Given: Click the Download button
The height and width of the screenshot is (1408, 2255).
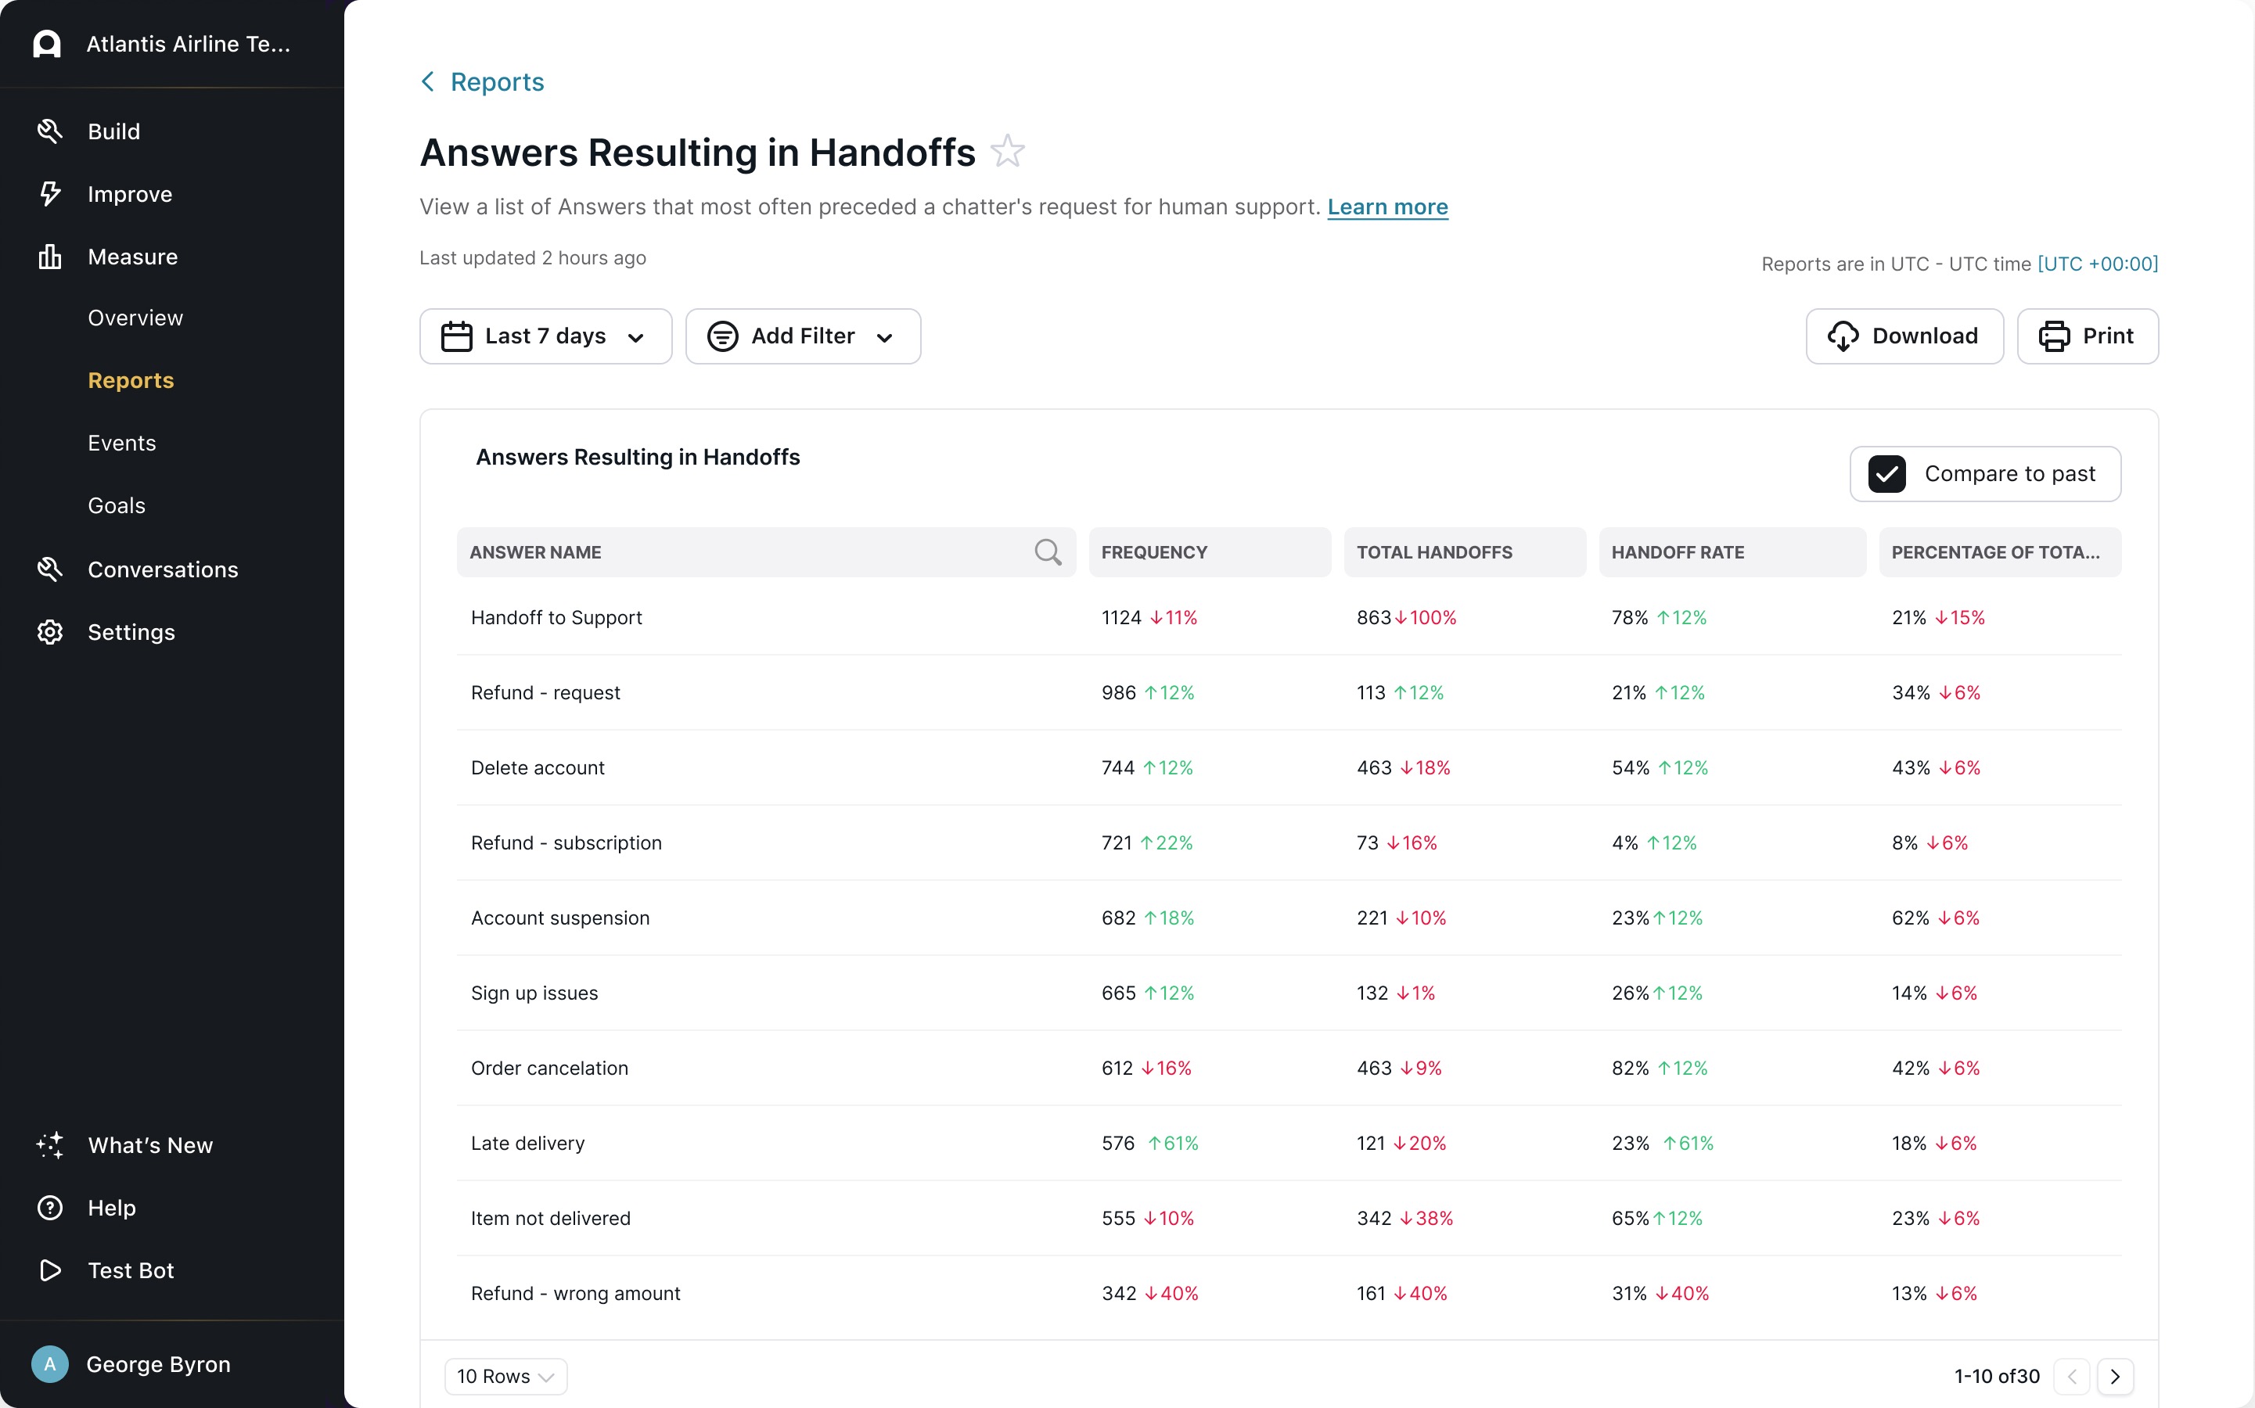Looking at the screenshot, I should click(x=1904, y=336).
